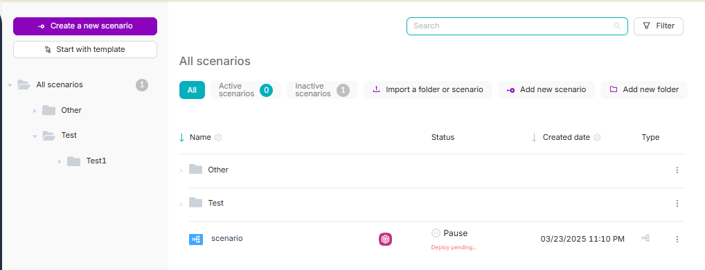Screen dimensions: 705x270
Task: Select the Test folder in sidebar
Action: [69, 135]
